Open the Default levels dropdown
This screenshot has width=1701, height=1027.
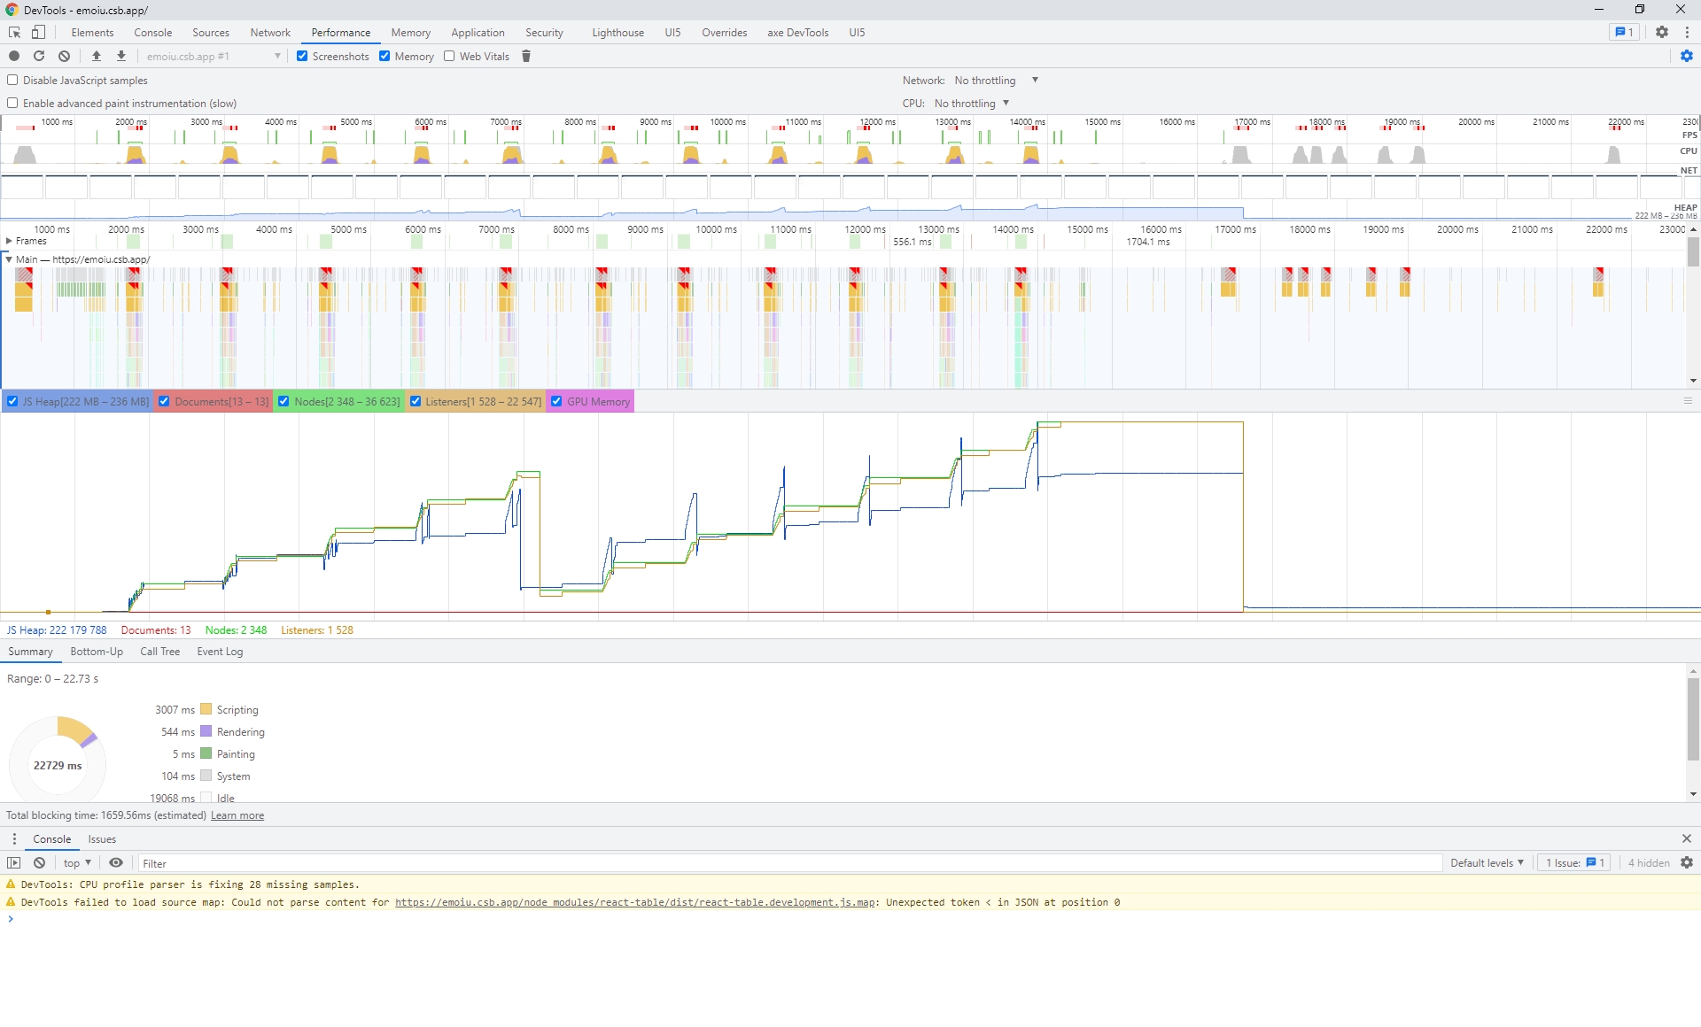coord(1486,862)
